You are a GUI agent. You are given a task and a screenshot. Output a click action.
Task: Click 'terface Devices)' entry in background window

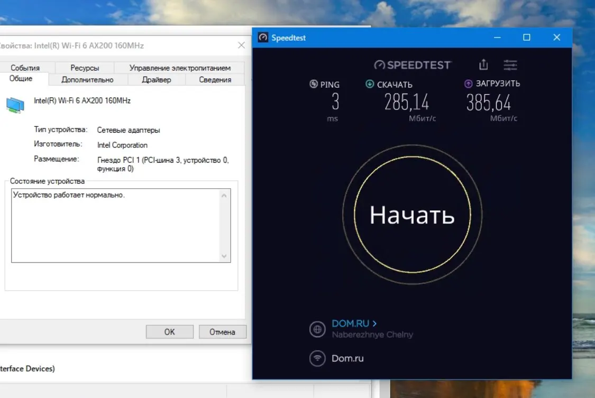pyautogui.click(x=28, y=368)
